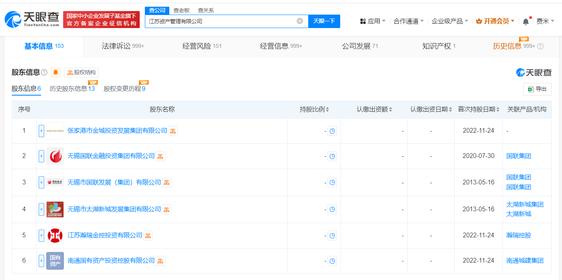This screenshot has height=280, width=562.
Task: Open equity structure icon for 南通国有资产投资控股
Action: (x=160, y=261)
